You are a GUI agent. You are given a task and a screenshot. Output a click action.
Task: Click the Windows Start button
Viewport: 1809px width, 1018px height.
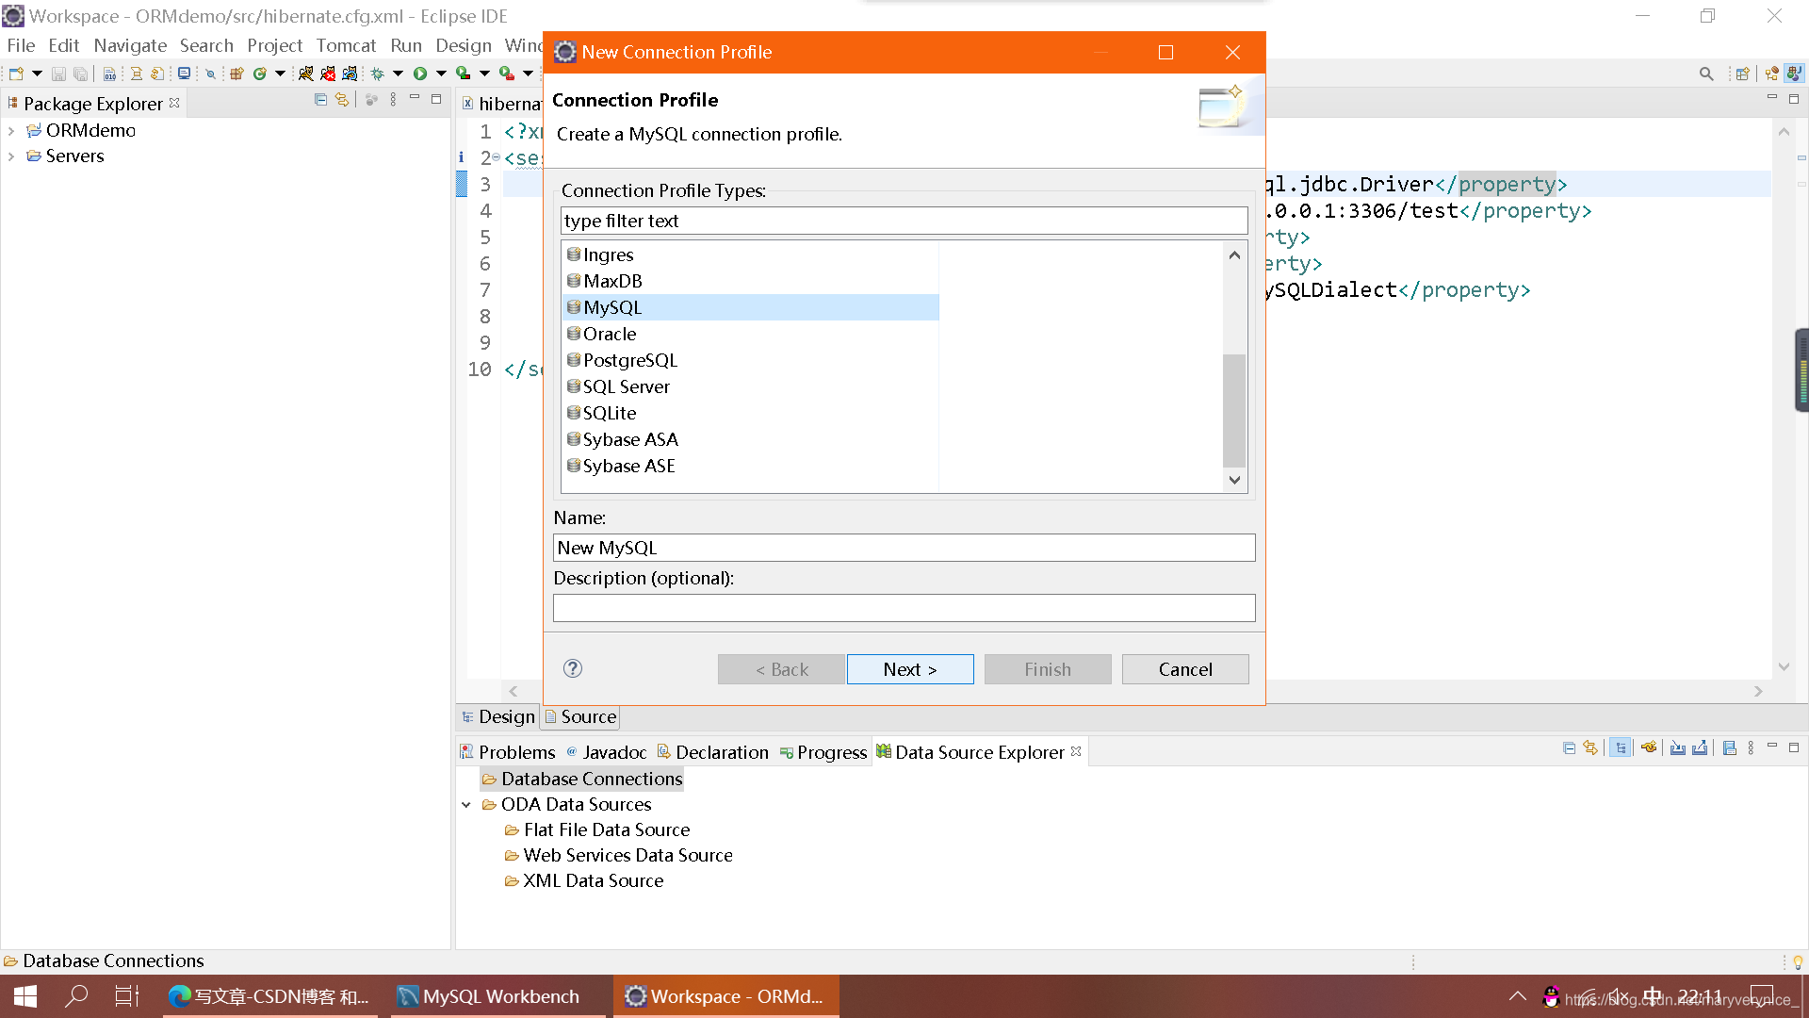[x=25, y=996]
